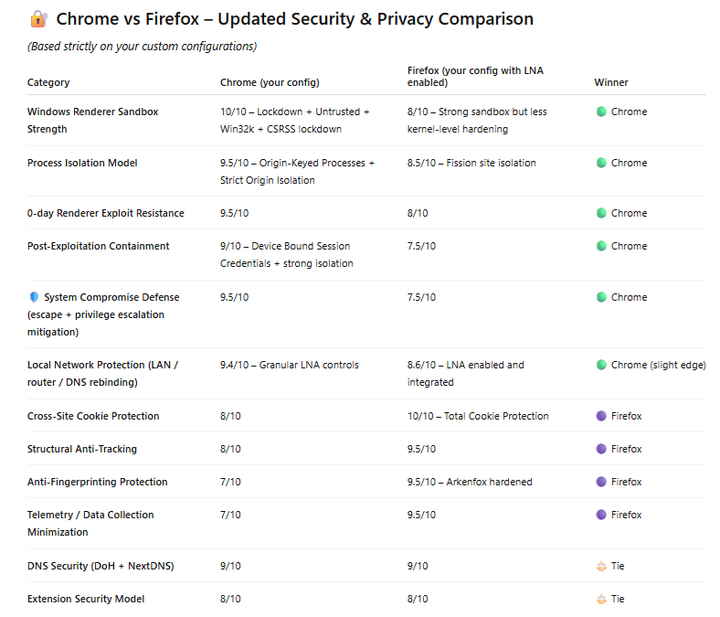Click the green circle in the Windows Renderer Sandbox row

click(601, 112)
